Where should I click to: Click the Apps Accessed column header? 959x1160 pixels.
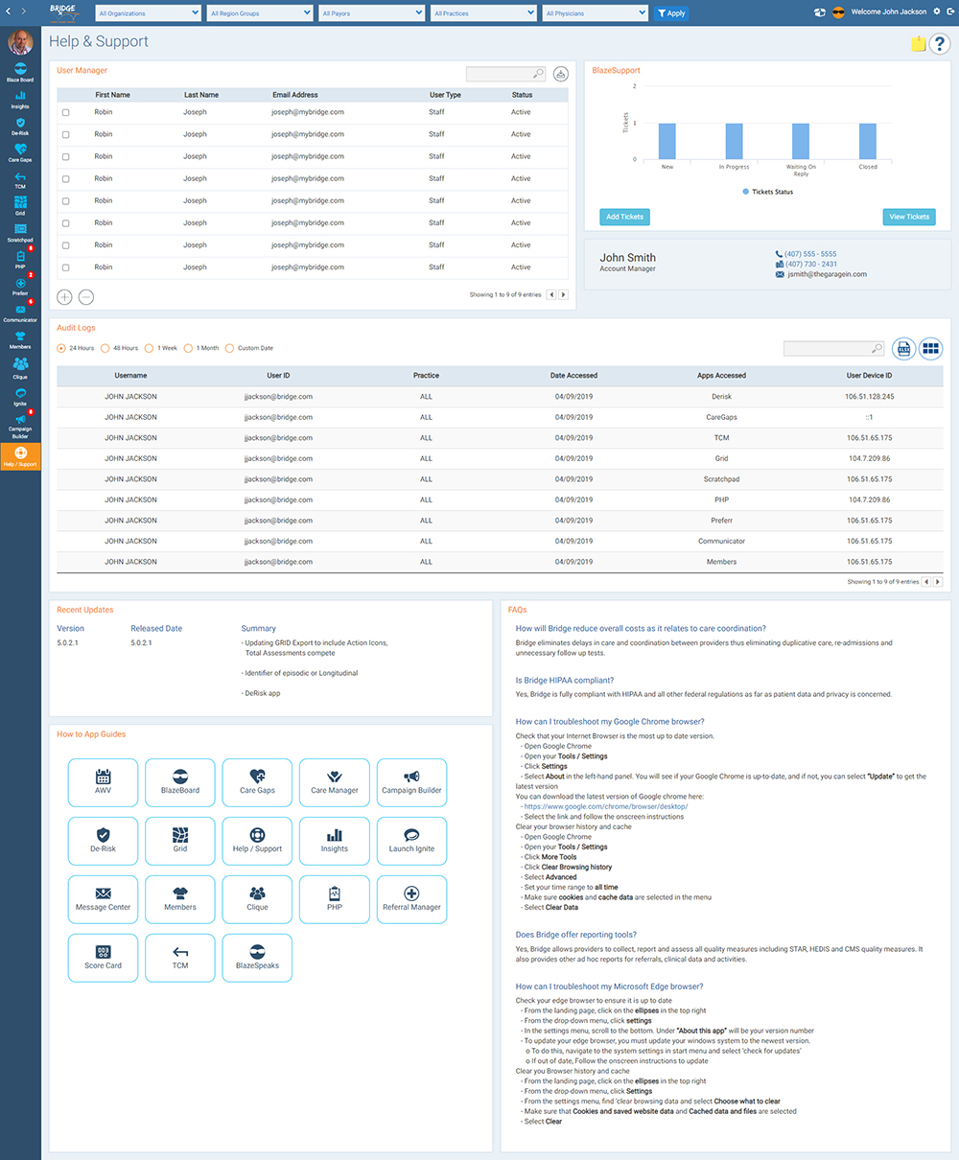721,376
